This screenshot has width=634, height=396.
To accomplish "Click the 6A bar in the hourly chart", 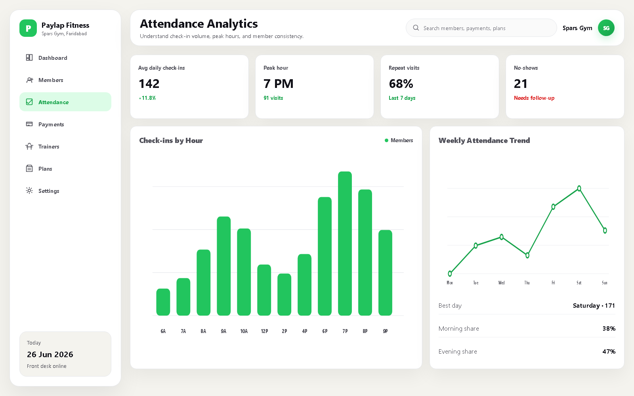I will coord(163,302).
